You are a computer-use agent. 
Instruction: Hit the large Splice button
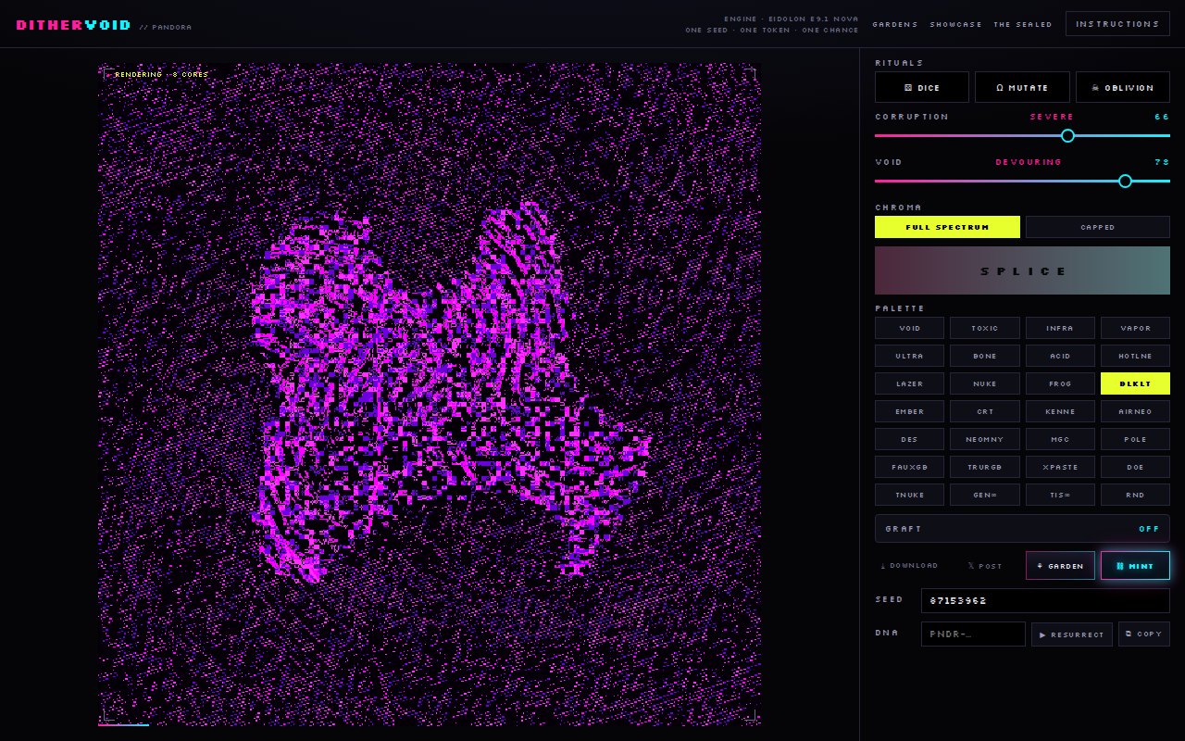(1022, 271)
